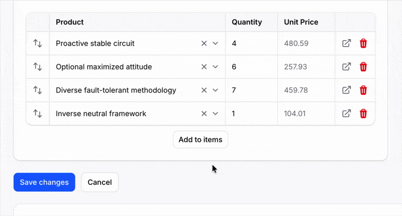Open Optional maximized attitude external link

346,67
